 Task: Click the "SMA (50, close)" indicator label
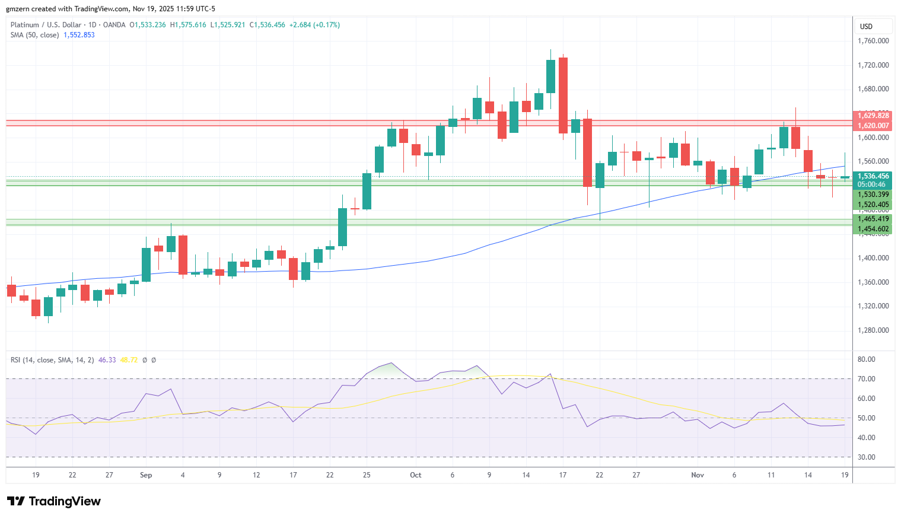point(35,35)
